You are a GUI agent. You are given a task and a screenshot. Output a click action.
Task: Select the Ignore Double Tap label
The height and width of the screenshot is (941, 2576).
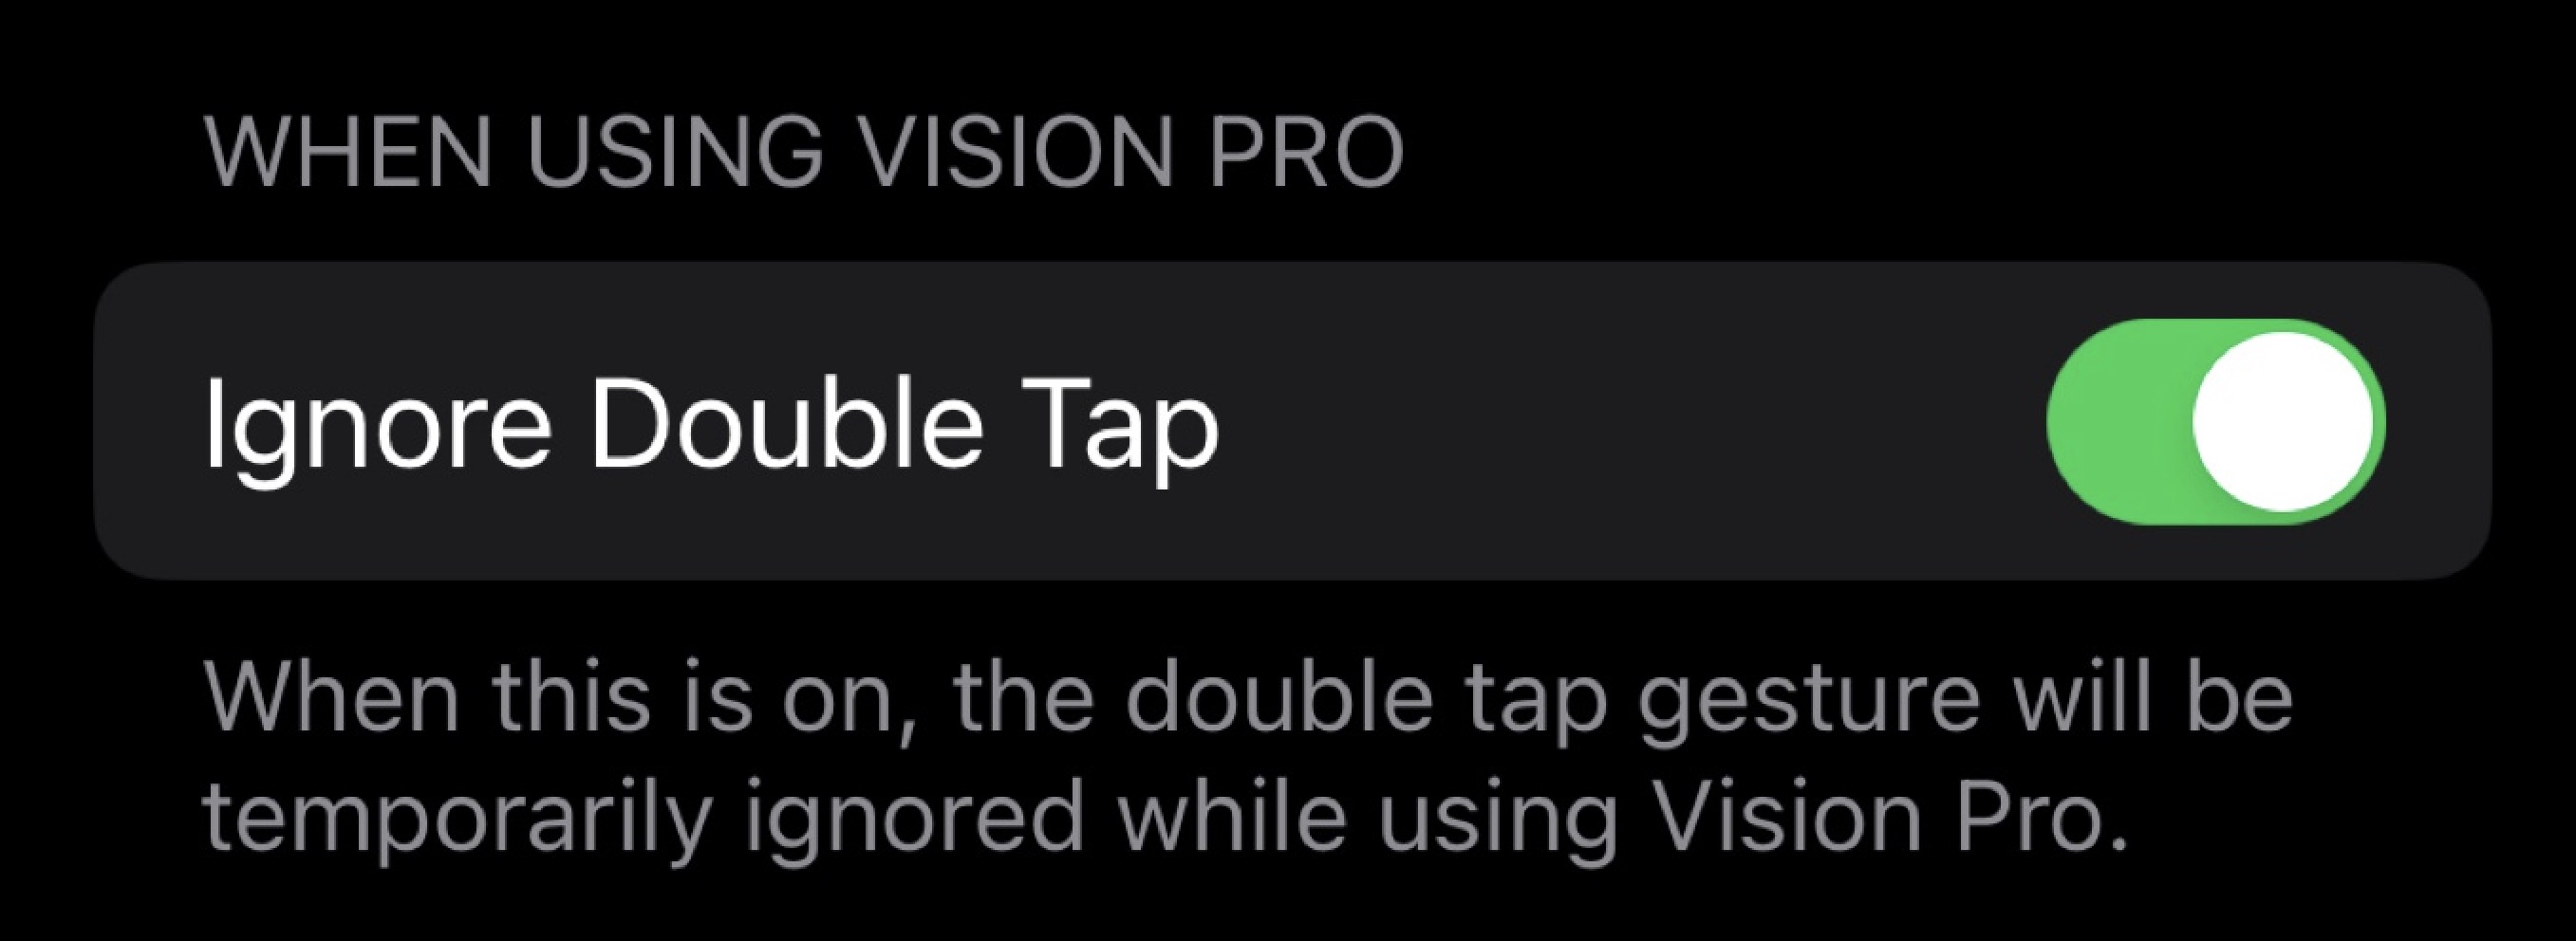coord(712,427)
